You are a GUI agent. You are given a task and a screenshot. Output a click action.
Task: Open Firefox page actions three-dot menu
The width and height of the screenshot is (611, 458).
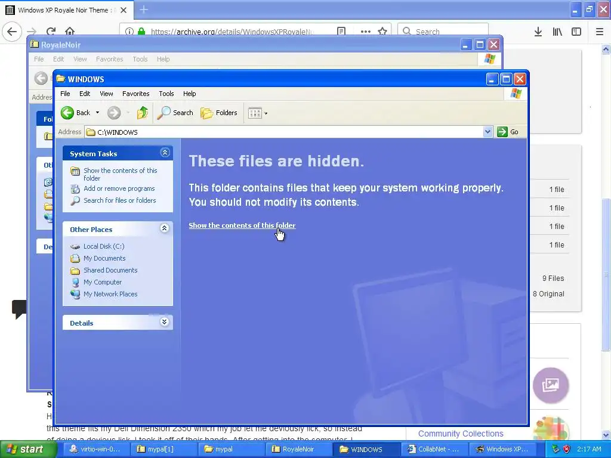[x=365, y=31]
